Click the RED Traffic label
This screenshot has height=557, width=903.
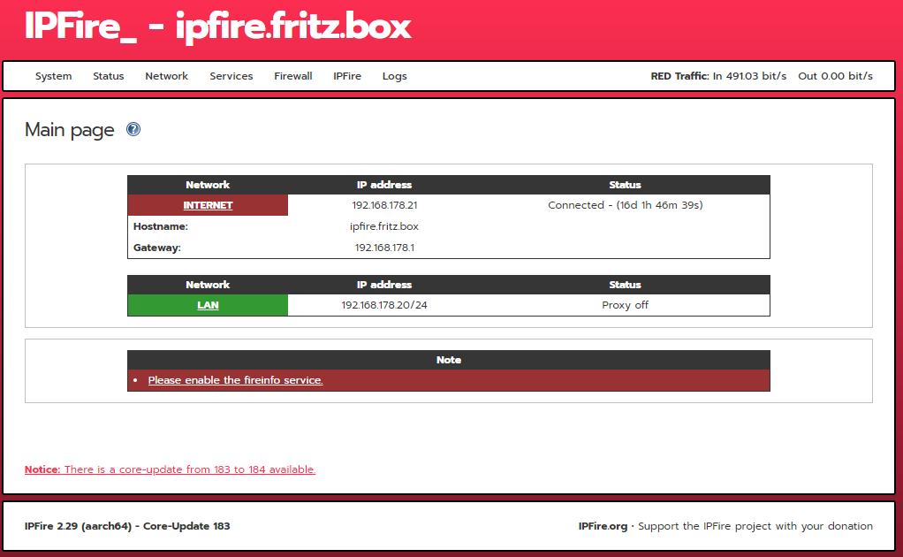679,76
